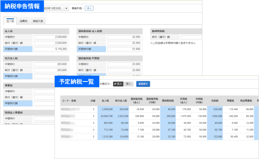Select the 法人 business type button
The width and height of the screenshot is (259, 159).
(x=89, y=8)
